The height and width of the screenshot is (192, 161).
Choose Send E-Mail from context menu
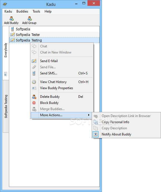[62, 61]
